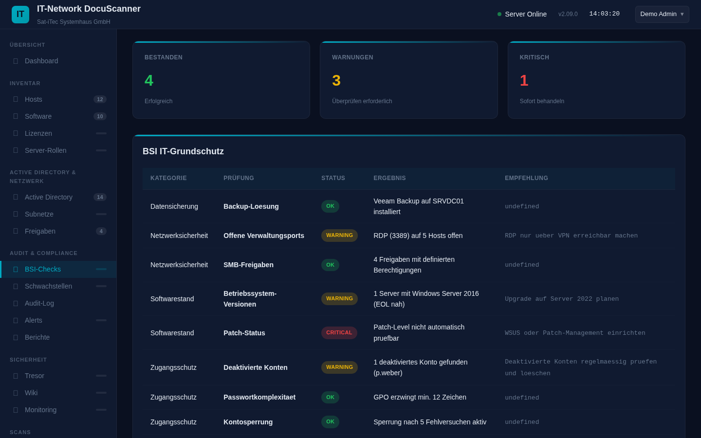
Task: Open the Software inventory list
Action: tap(58, 116)
